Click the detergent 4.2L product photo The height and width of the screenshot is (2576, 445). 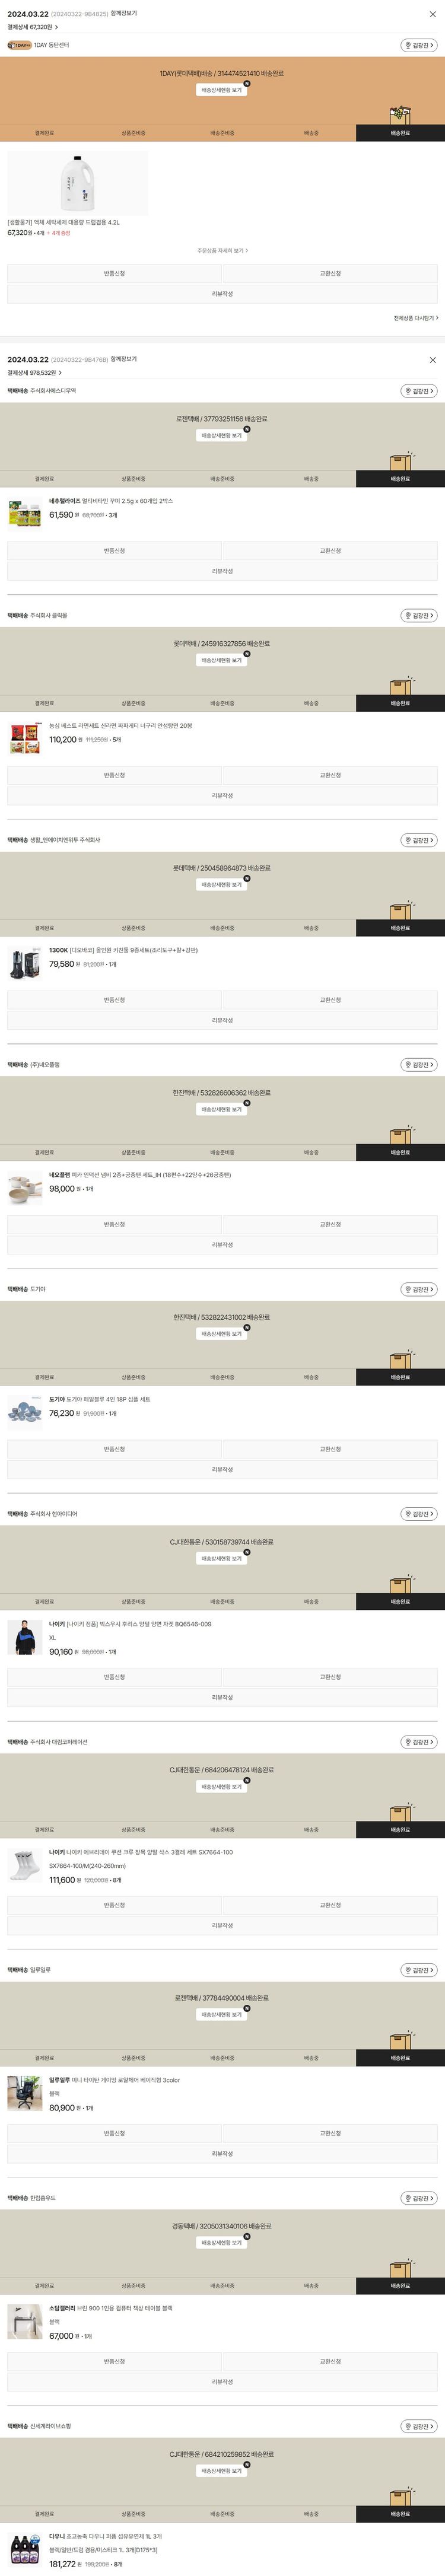[77, 183]
